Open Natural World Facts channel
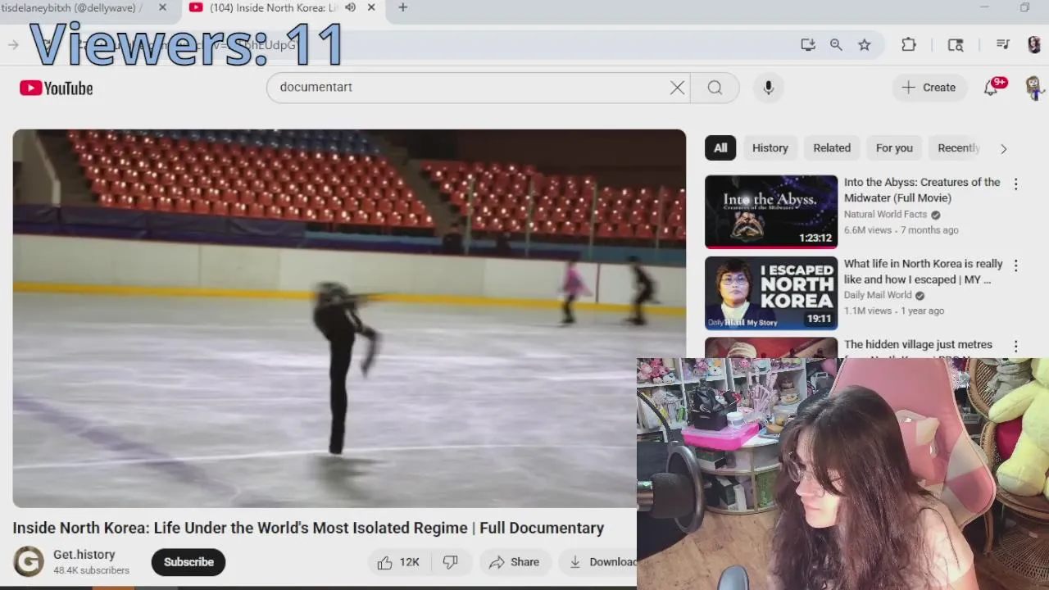This screenshot has width=1049, height=590. (885, 215)
